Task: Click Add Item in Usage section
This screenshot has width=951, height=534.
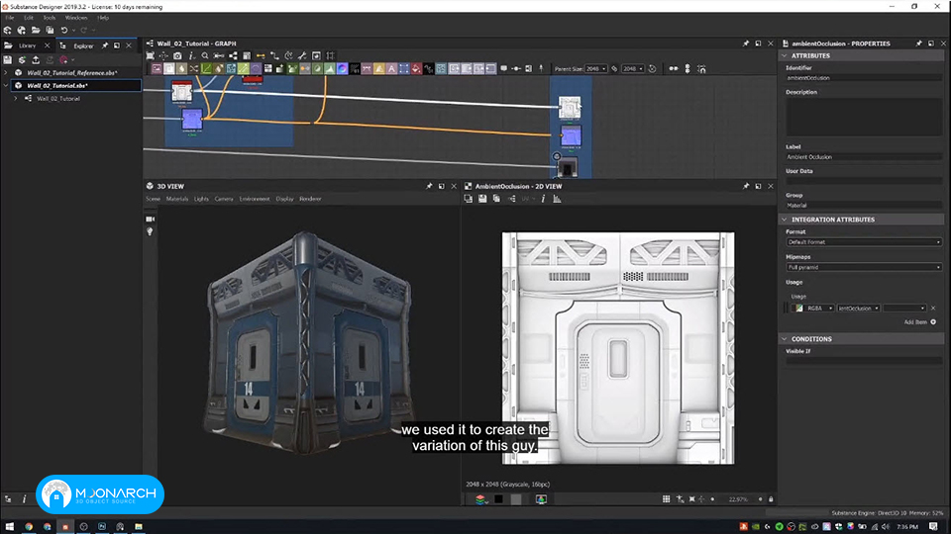Action: [919, 322]
